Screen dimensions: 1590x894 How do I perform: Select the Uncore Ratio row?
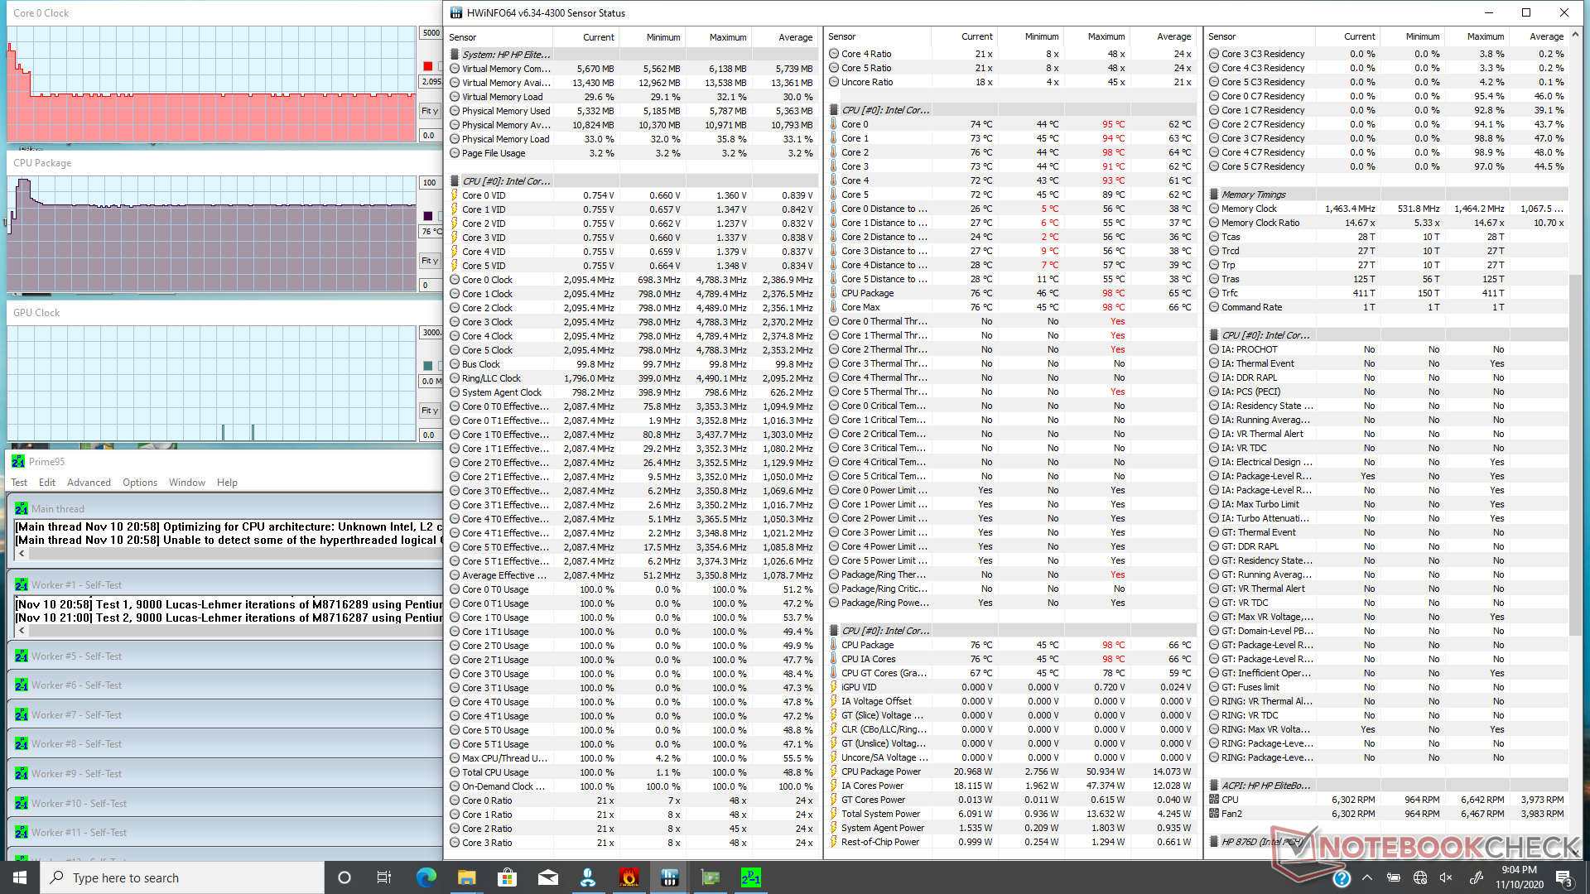[1011, 82]
